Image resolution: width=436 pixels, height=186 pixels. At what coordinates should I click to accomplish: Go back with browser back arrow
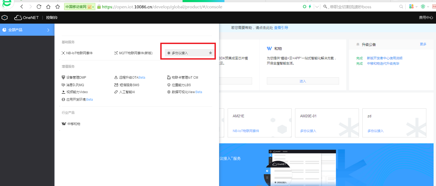(22, 7)
